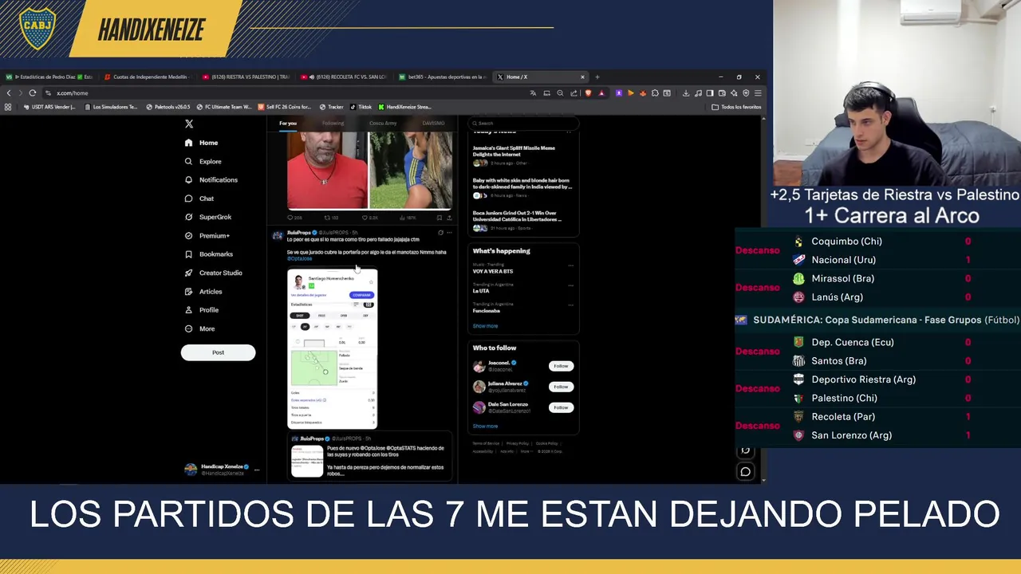
Task: Open the Handicap Xeneize account at sidebar bottom
Action: tap(222, 470)
